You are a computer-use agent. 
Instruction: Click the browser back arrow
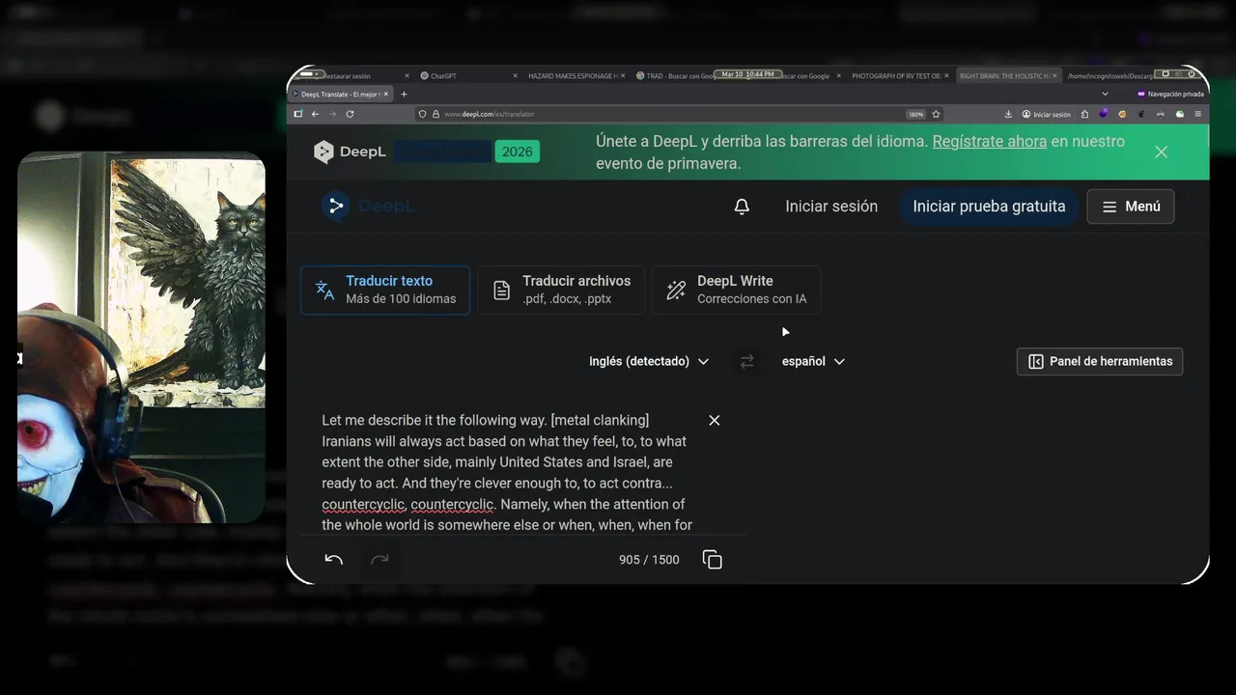(x=315, y=114)
